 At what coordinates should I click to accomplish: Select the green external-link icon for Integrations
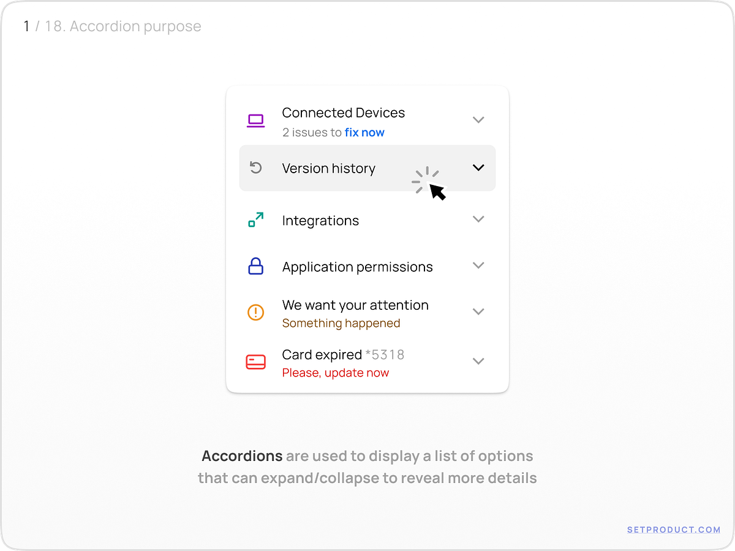tap(256, 219)
